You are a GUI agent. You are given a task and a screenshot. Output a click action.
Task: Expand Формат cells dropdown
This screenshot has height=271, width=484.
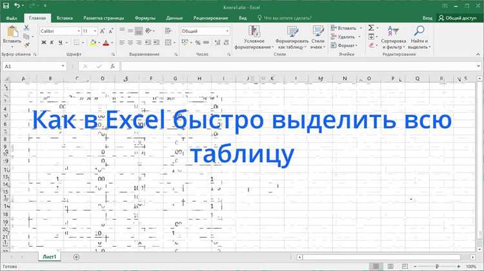pyautogui.click(x=344, y=45)
